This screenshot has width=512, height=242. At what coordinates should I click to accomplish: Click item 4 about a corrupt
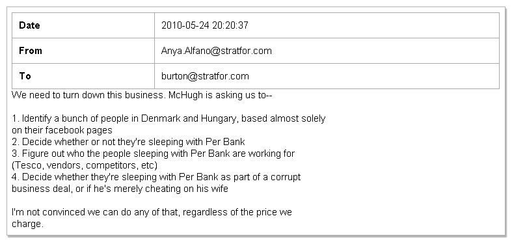tap(156, 177)
